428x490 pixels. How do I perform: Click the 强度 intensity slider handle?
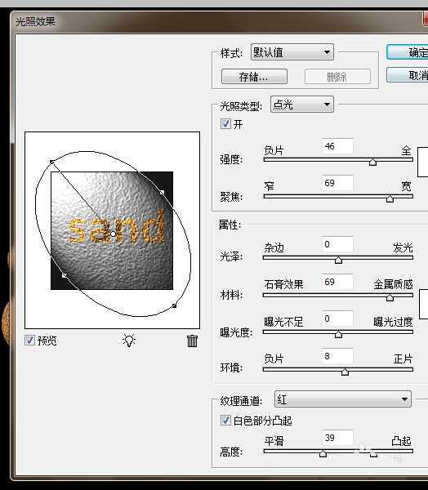pyautogui.click(x=372, y=162)
